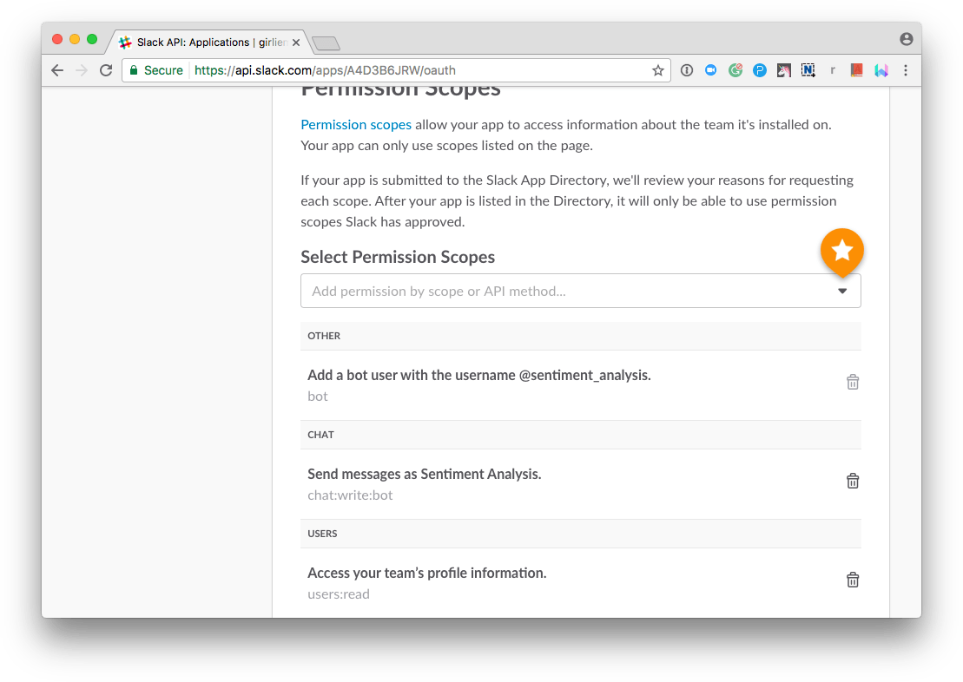Click the Slack favicon on the browser tab

[124, 42]
